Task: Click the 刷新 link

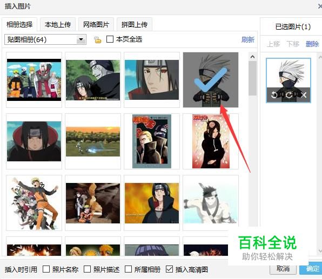Action: coord(248,39)
